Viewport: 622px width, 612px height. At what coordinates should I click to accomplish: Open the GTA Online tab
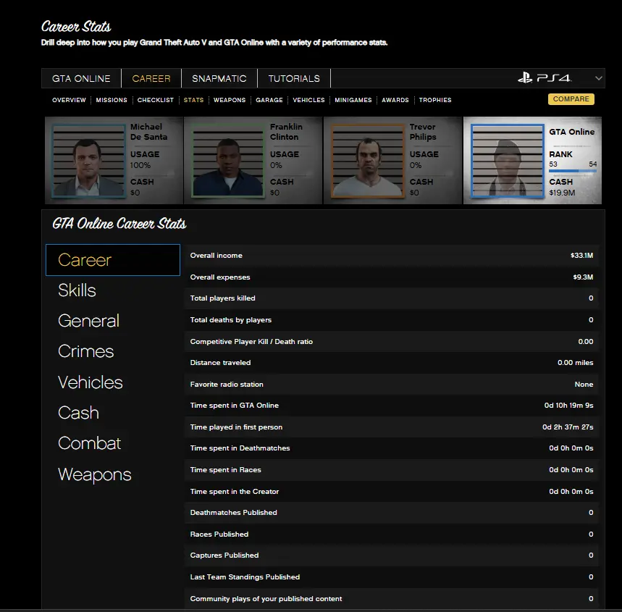pyautogui.click(x=81, y=78)
